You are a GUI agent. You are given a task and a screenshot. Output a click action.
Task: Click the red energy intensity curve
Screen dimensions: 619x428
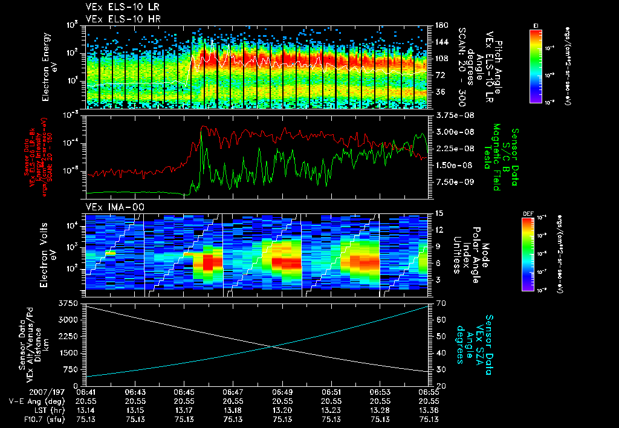(256, 134)
